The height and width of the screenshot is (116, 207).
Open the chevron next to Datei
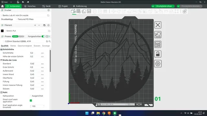tap(11, 2)
